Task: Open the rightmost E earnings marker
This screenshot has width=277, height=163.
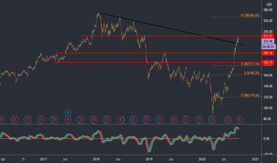Action: coord(240,120)
